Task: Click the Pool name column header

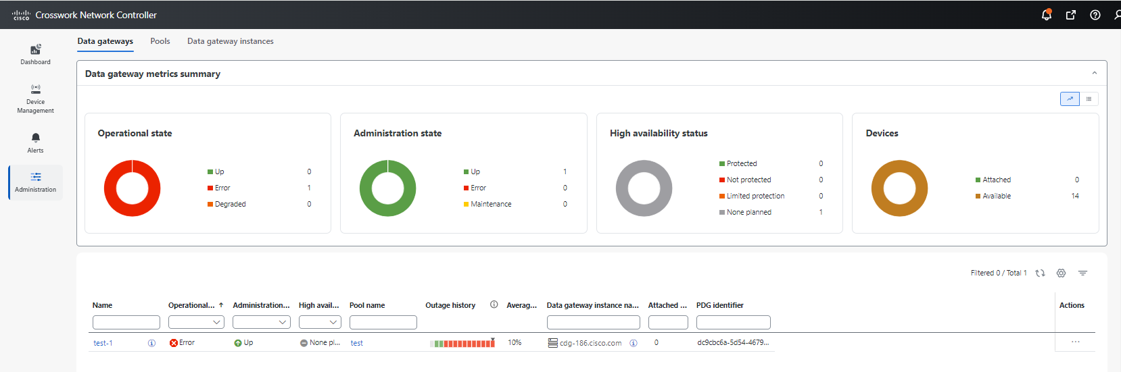Action: point(367,305)
